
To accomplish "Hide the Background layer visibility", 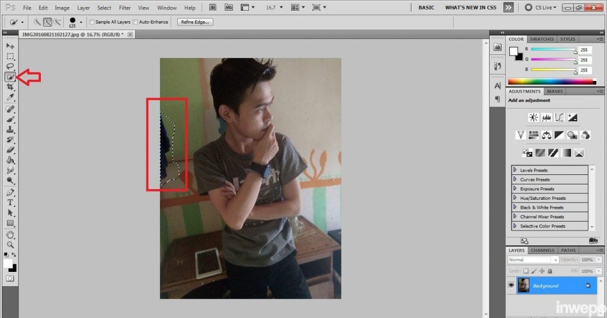I will 512,285.
